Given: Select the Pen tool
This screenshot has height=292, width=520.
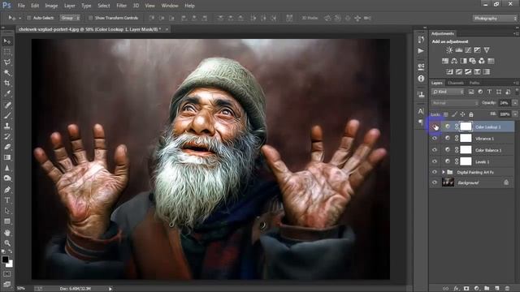Looking at the screenshot, I should [x=7, y=190].
